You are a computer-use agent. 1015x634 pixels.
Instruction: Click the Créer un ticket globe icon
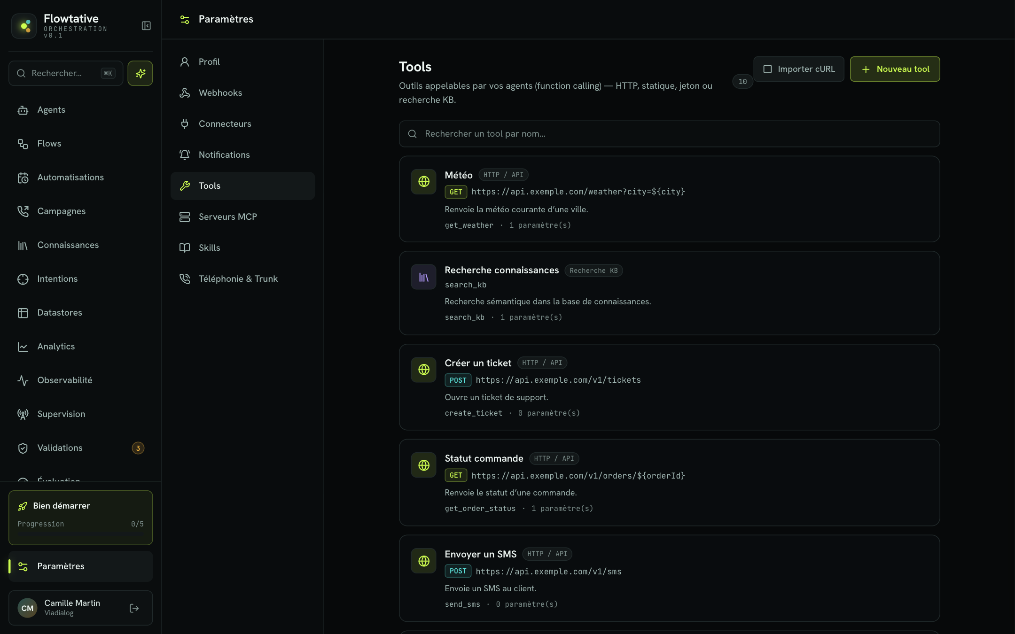point(424,370)
